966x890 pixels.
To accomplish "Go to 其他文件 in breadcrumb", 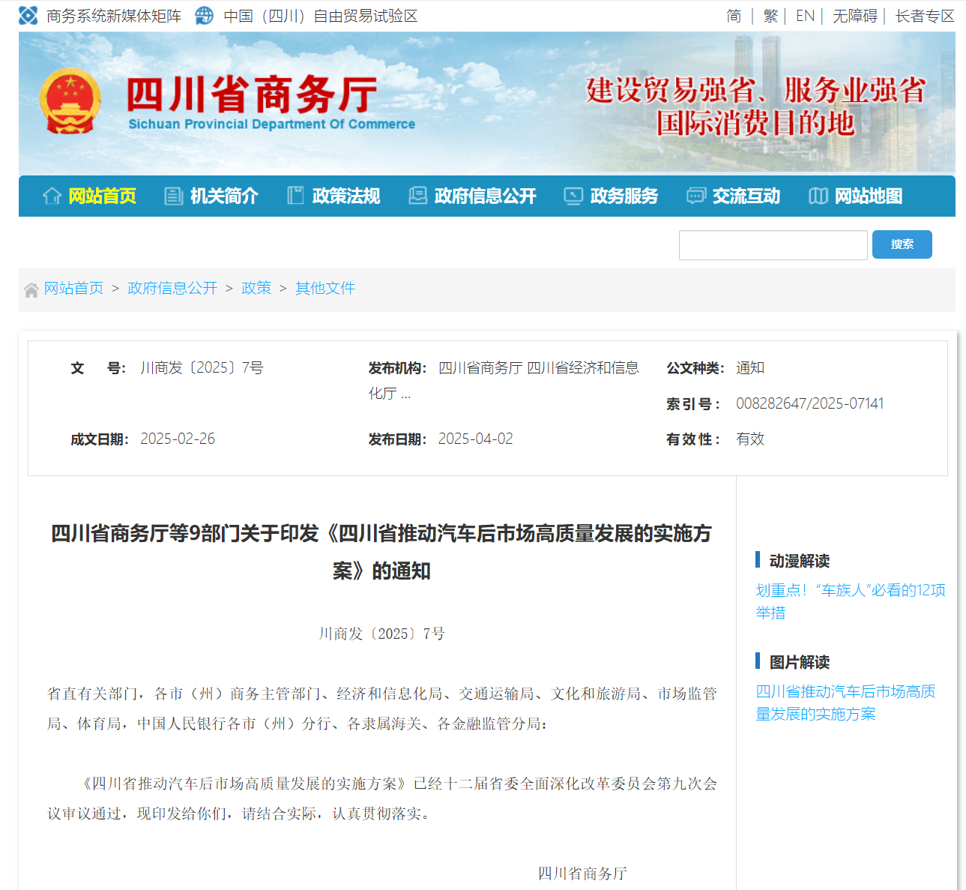I will click(x=324, y=289).
